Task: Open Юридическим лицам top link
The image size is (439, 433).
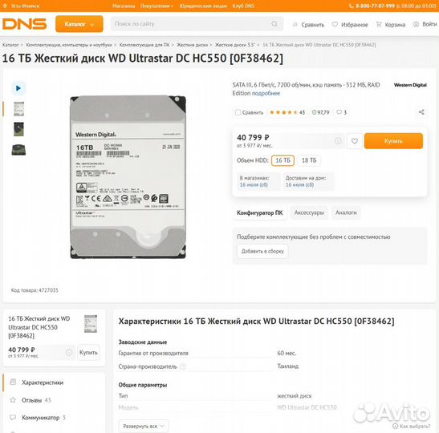Action: pos(203,6)
